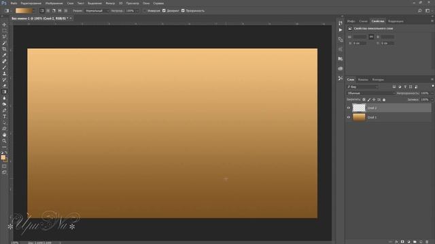
Task: Open the Фильтр menu
Action: (110, 3)
